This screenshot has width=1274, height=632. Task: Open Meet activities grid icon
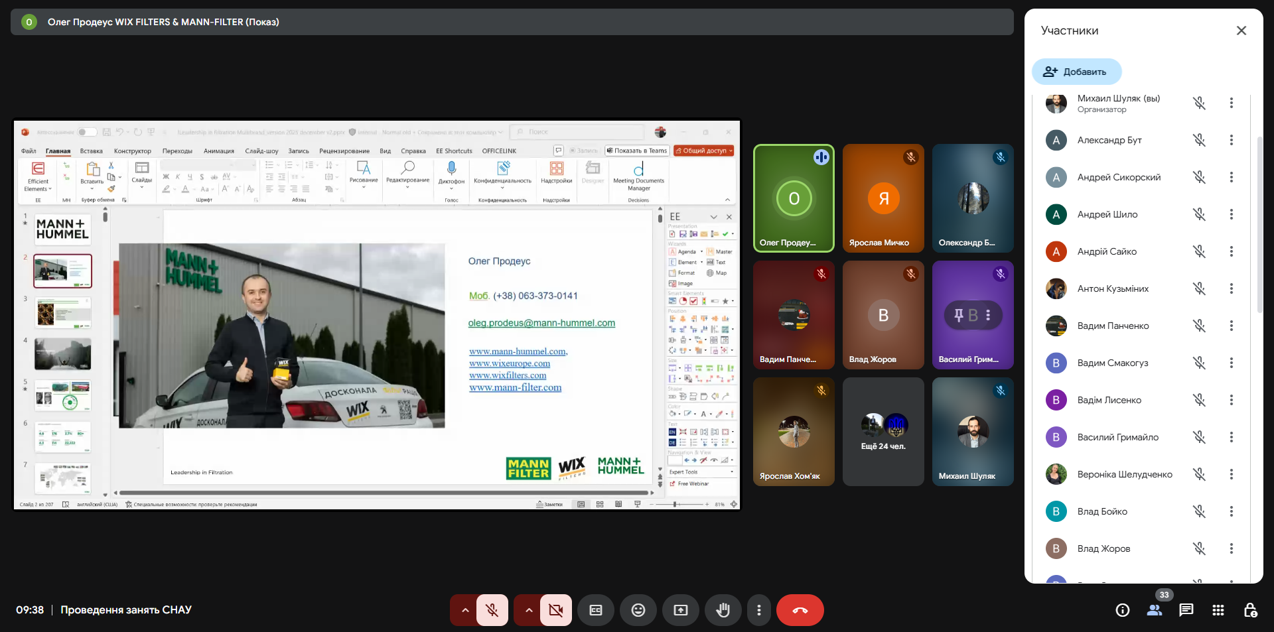[1218, 610]
